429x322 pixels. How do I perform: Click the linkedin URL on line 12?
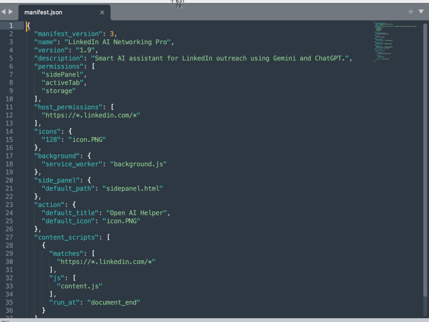tap(91, 115)
